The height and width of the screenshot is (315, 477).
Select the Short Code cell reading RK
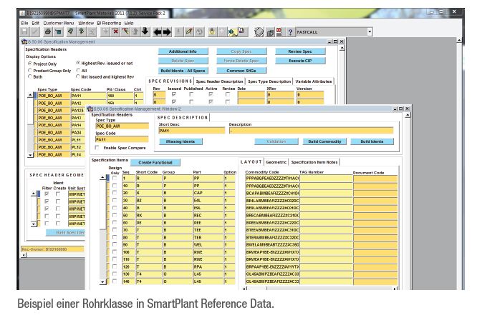(148, 215)
